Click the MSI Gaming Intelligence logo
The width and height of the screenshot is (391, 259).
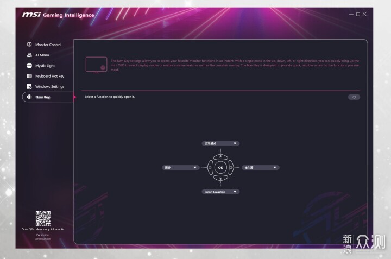(58, 15)
